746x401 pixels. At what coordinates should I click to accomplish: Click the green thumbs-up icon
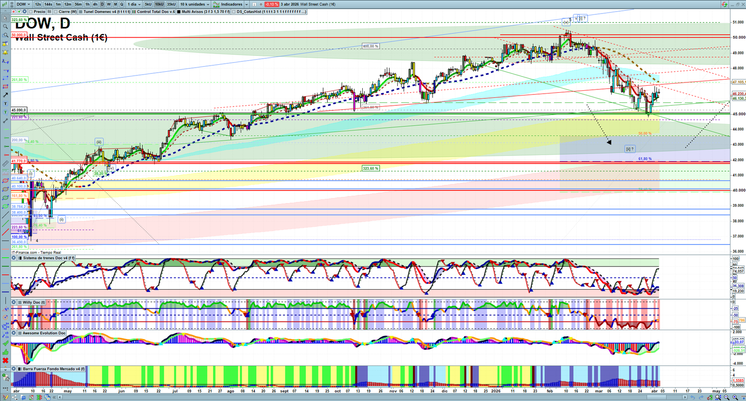point(5,352)
